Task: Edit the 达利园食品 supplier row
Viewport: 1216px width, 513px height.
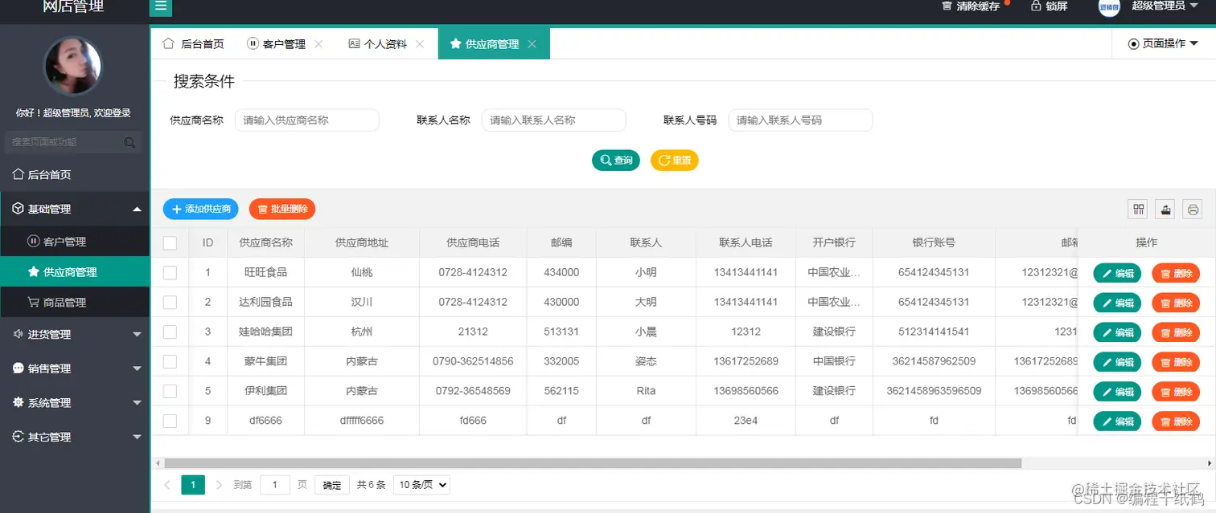Action: (x=1117, y=303)
